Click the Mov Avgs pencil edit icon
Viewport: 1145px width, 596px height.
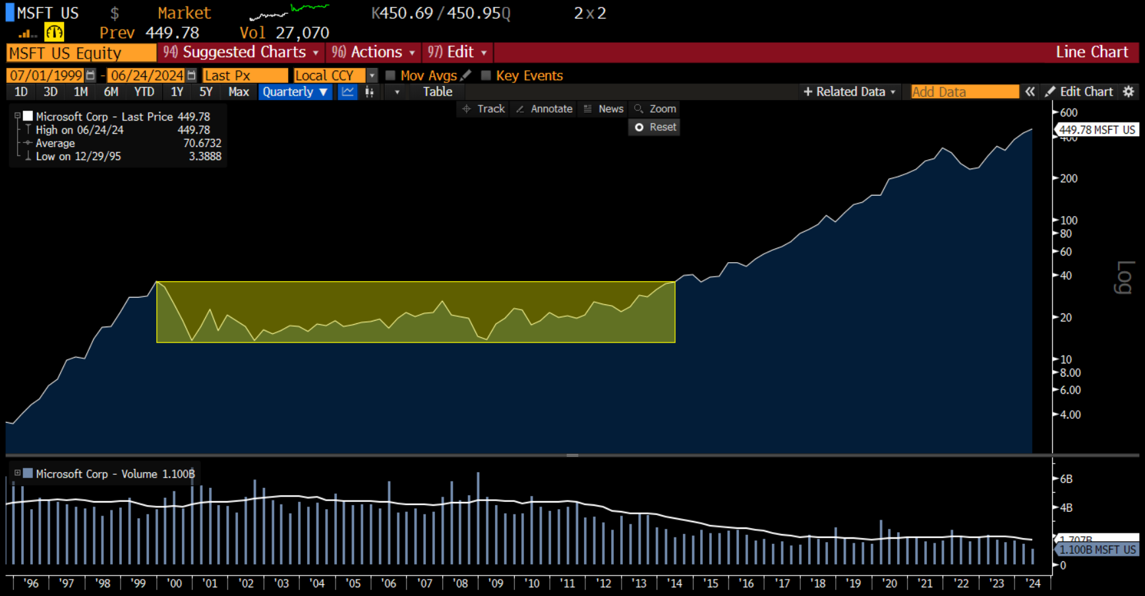coord(466,75)
